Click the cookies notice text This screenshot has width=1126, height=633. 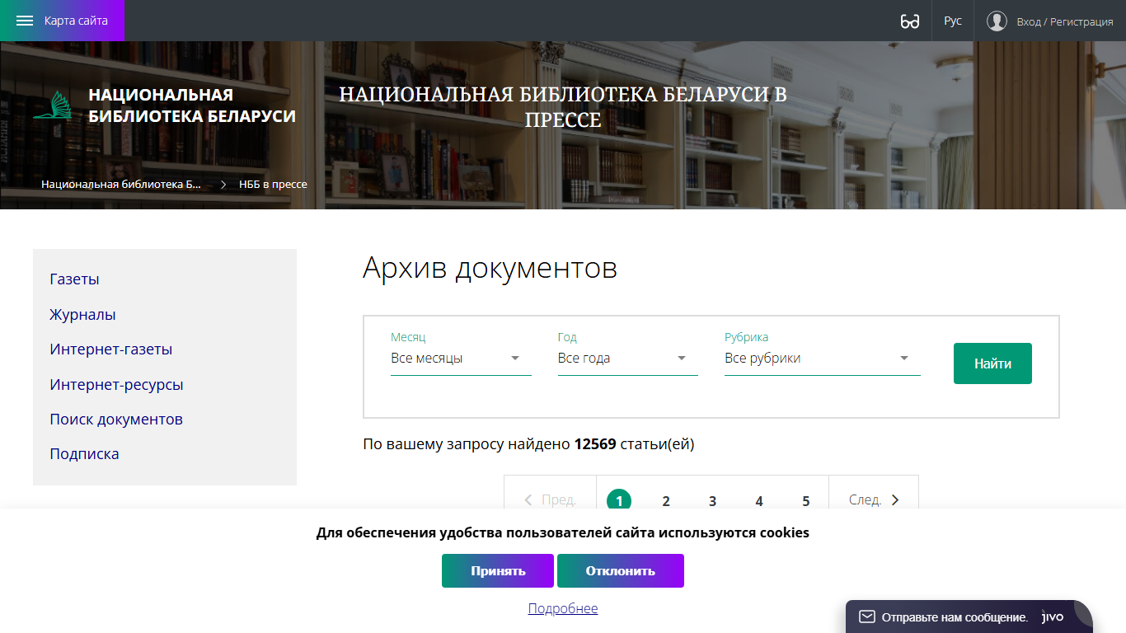(563, 532)
